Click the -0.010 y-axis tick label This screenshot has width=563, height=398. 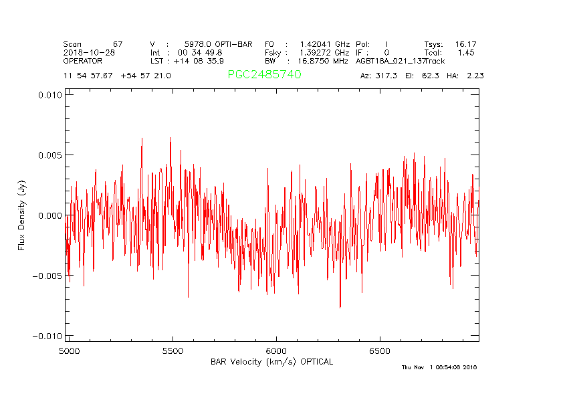[x=46, y=336]
